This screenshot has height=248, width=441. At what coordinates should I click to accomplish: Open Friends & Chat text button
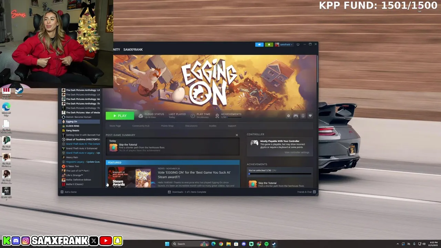point(304,192)
